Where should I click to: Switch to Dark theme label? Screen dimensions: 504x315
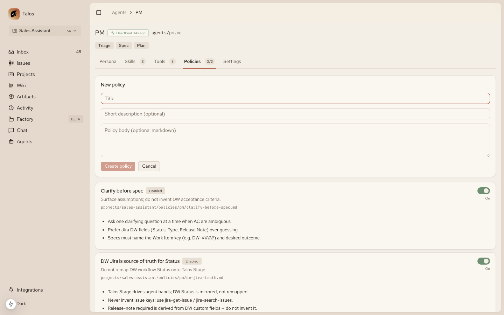[x=21, y=304]
